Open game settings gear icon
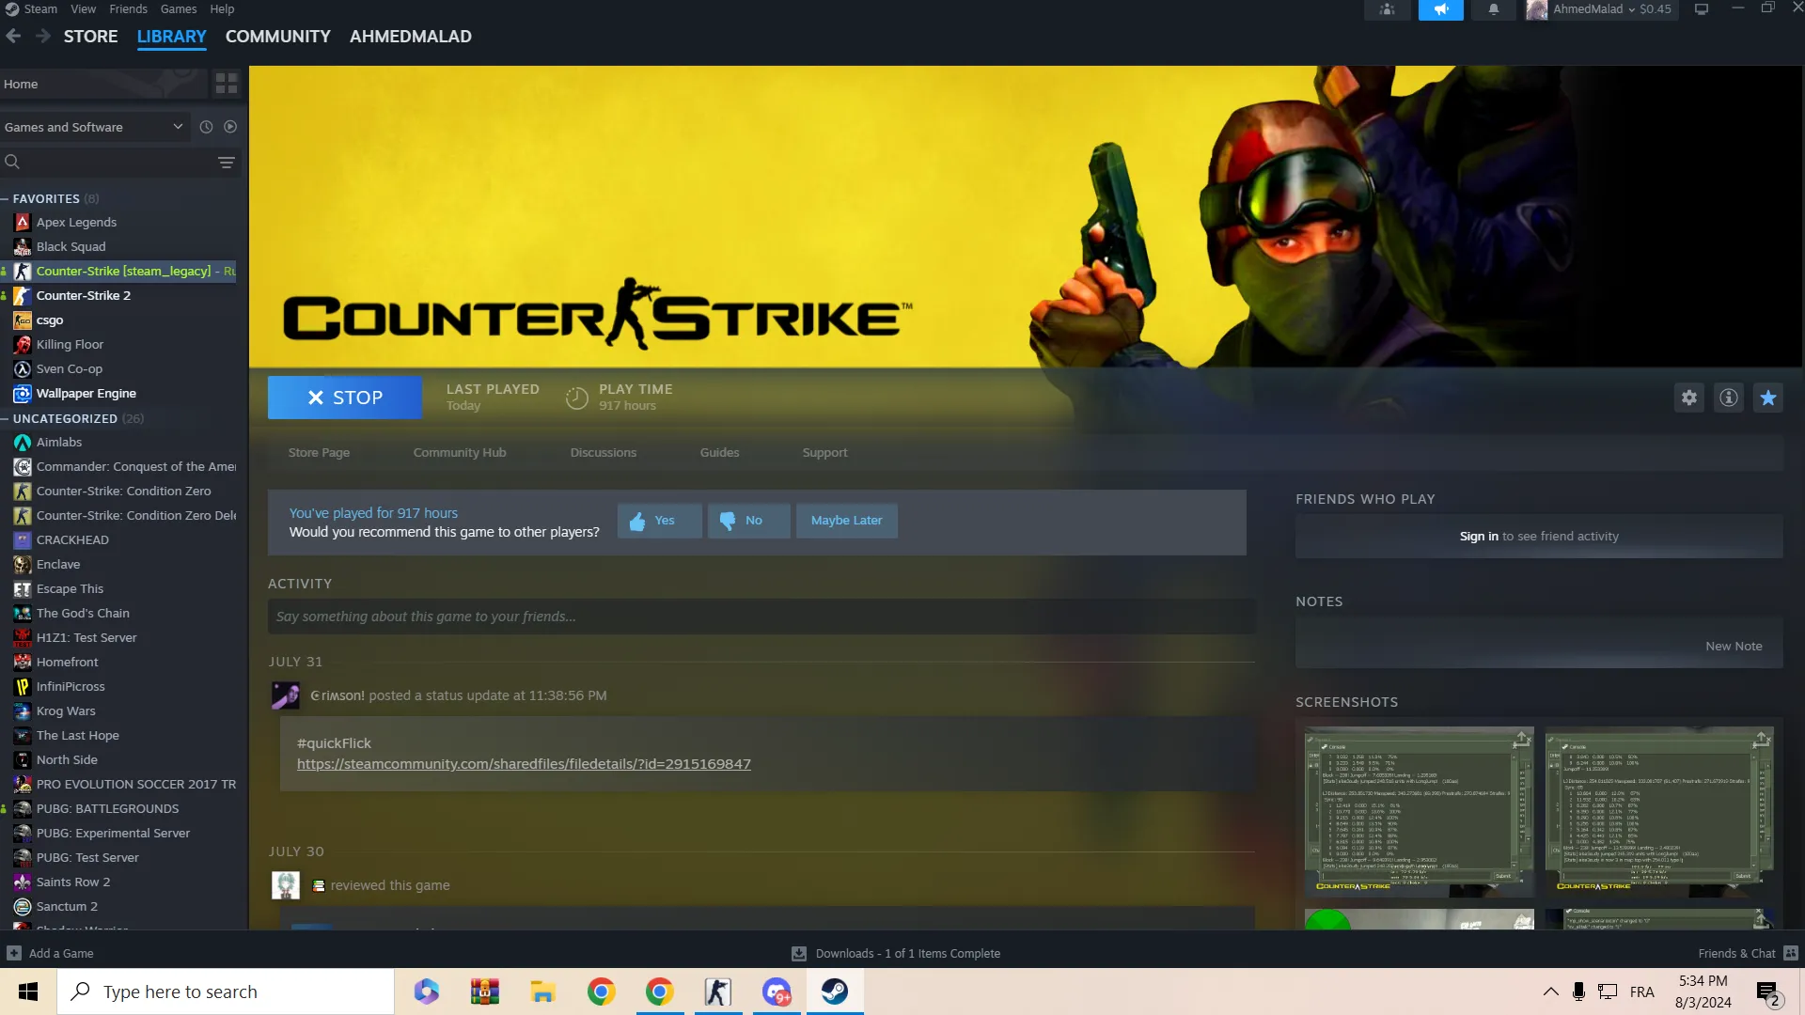Image resolution: width=1805 pixels, height=1015 pixels. [x=1689, y=398]
